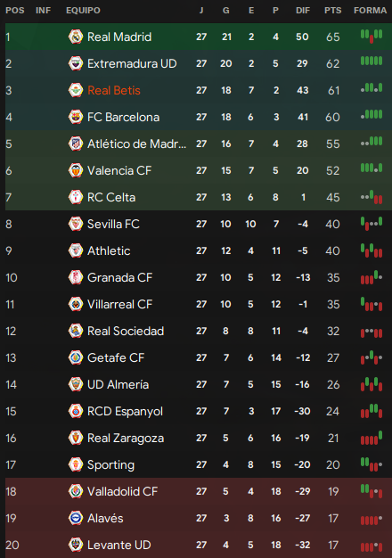
Task: Open the Sevilla FC team link
Action: [113, 224]
